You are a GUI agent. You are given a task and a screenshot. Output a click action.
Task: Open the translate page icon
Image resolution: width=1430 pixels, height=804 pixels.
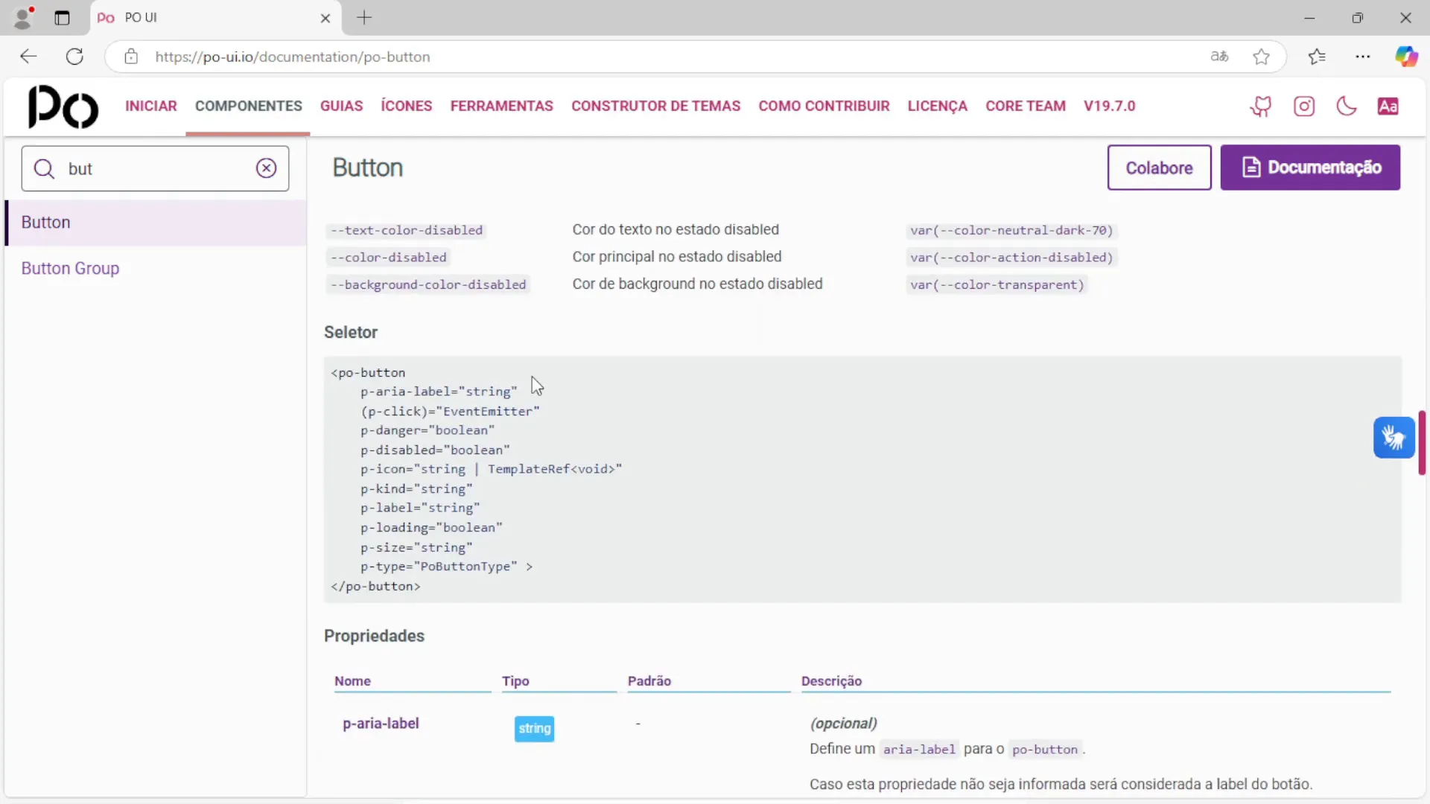click(1219, 56)
